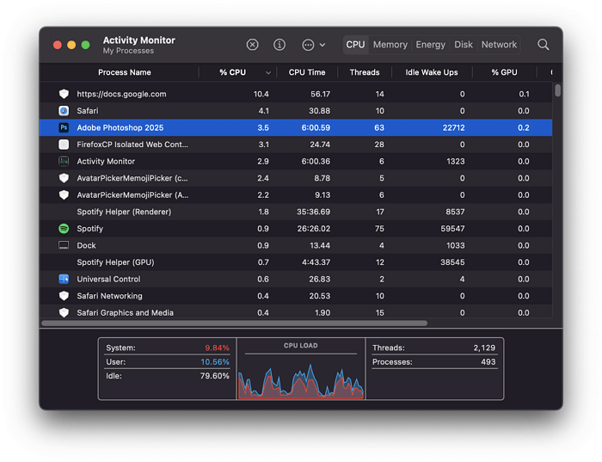
Task: Select the Spotify Helper (Renderer) row
Action: point(296,212)
